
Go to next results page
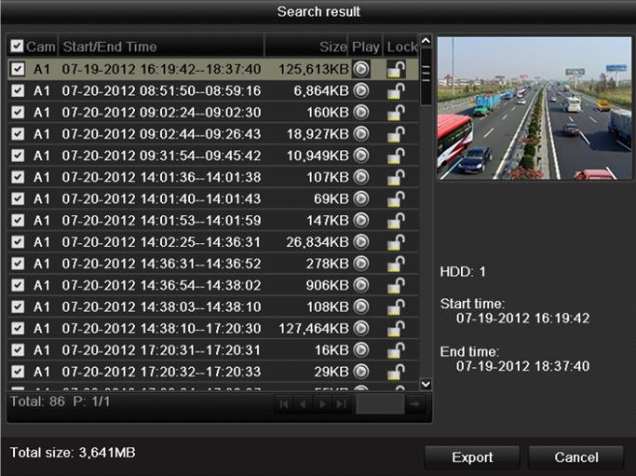tap(322, 404)
